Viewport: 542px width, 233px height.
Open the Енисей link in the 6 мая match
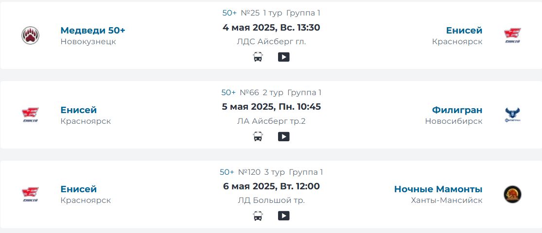(78, 189)
